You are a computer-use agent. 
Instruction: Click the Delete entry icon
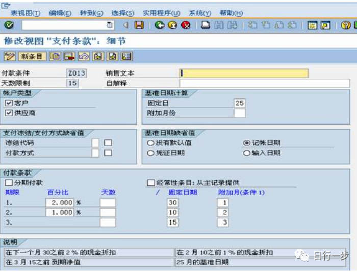(x=69, y=56)
